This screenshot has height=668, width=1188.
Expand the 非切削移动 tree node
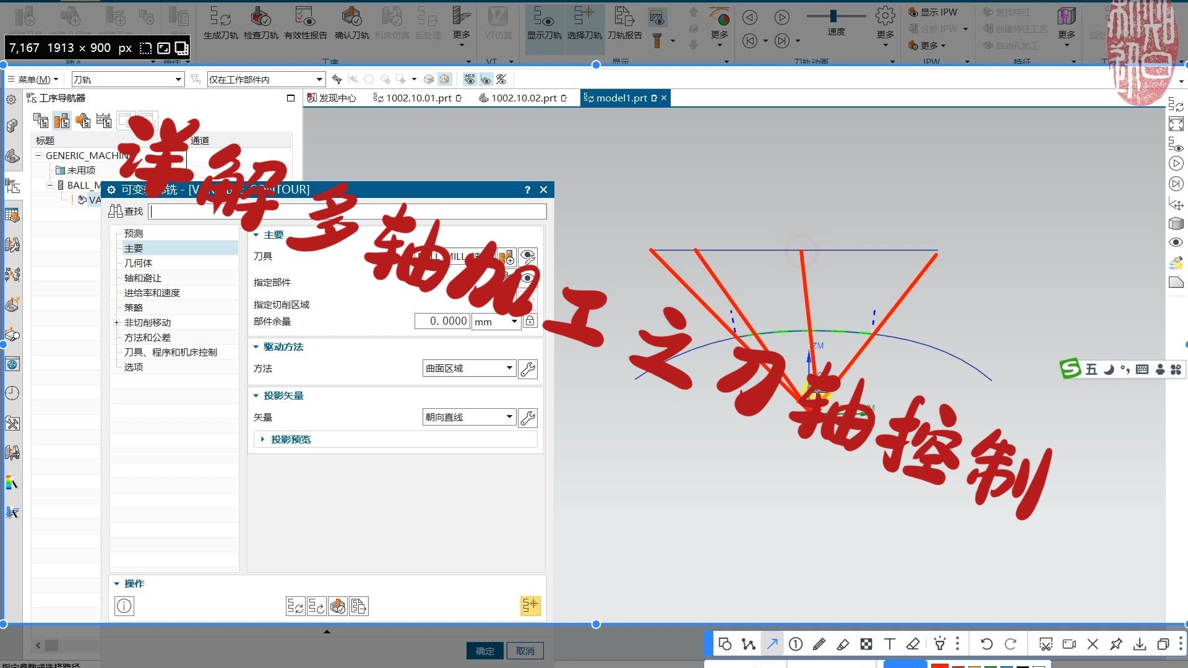click(x=118, y=322)
